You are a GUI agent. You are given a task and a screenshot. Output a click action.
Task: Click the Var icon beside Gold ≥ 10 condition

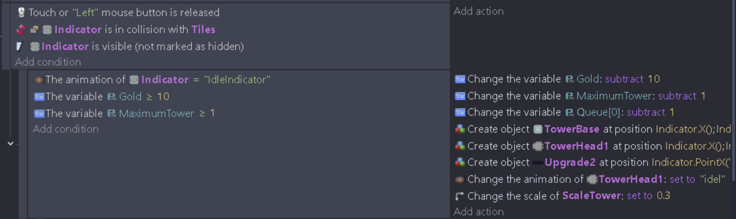click(39, 97)
